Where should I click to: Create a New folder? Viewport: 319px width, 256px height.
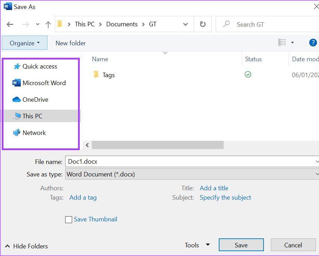(71, 43)
